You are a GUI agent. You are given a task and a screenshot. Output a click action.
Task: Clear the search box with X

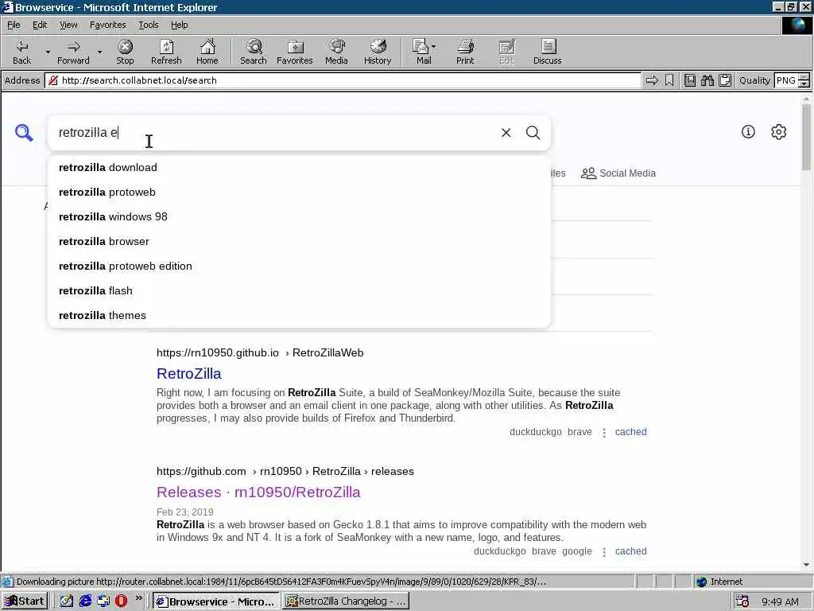pyautogui.click(x=506, y=133)
